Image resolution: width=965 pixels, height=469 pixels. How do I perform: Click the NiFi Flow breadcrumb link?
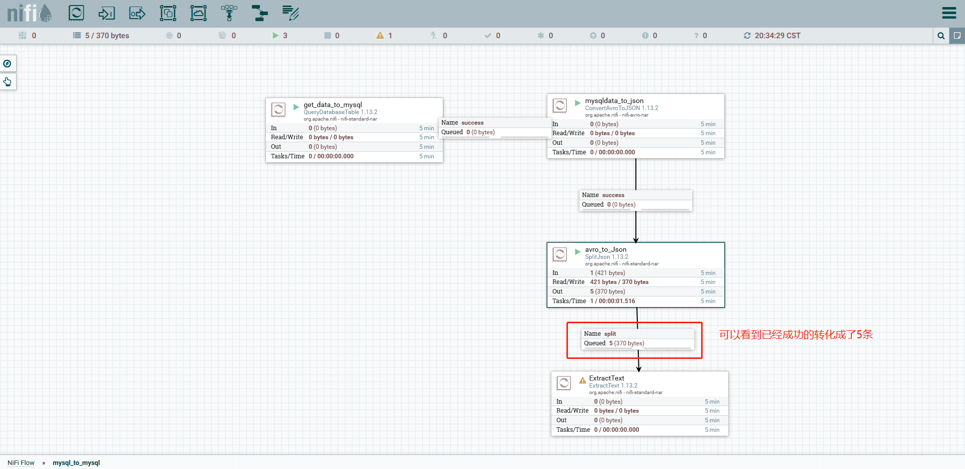21,462
